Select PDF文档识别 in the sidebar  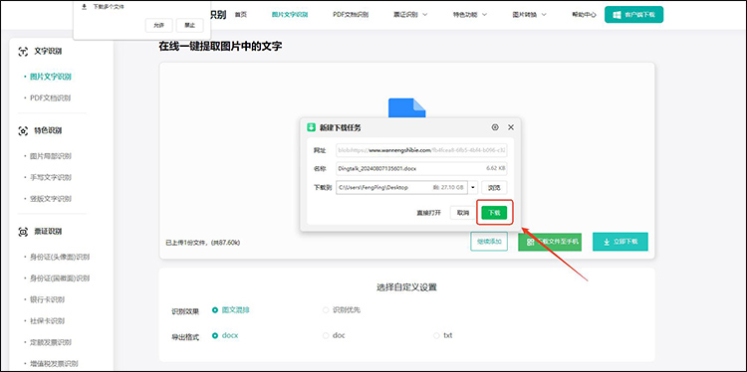click(51, 98)
